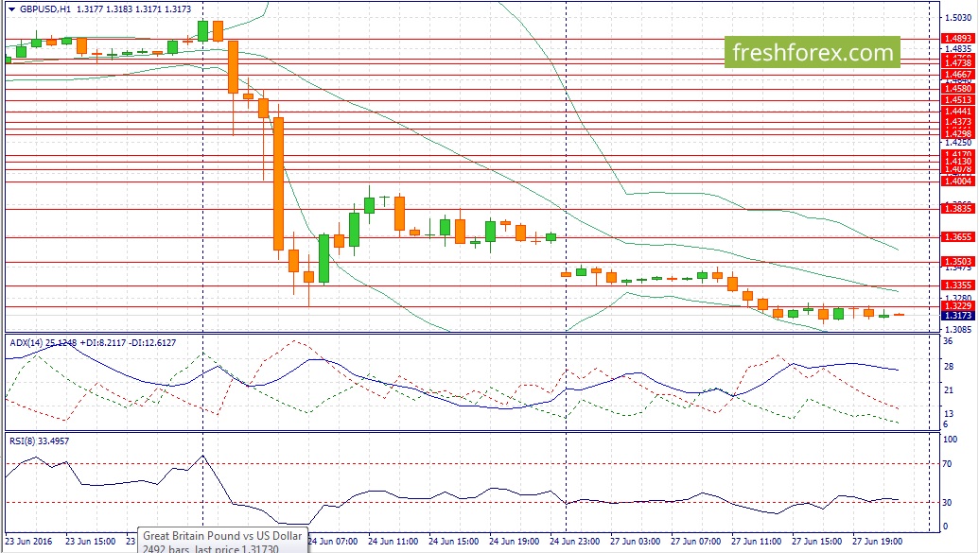The width and height of the screenshot is (979, 553).
Task: Click the 1.4298 horizontal level price tag
Action: point(957,134)
